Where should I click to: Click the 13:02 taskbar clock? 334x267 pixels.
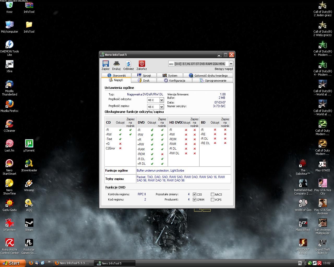(x=327, y=263)
